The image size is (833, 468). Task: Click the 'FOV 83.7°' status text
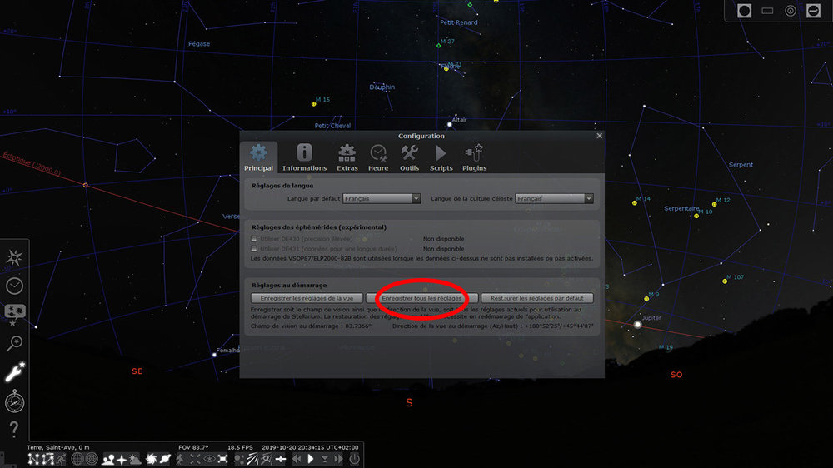tap(193, 447)
